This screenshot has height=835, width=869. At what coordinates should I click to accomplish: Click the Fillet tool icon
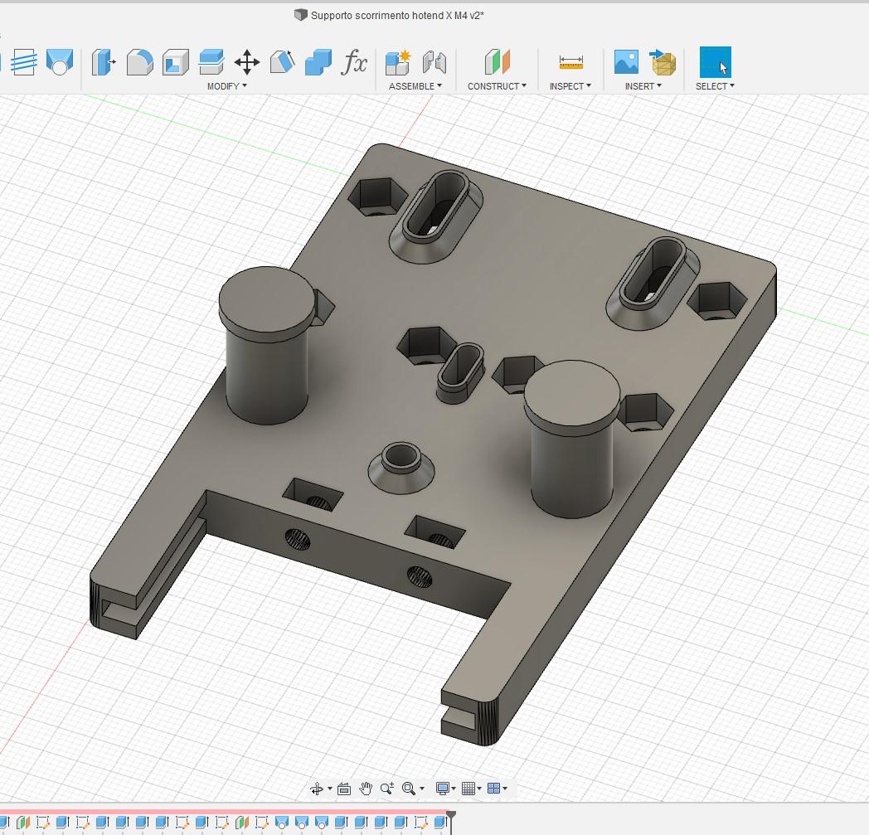[x=139, y=62]
